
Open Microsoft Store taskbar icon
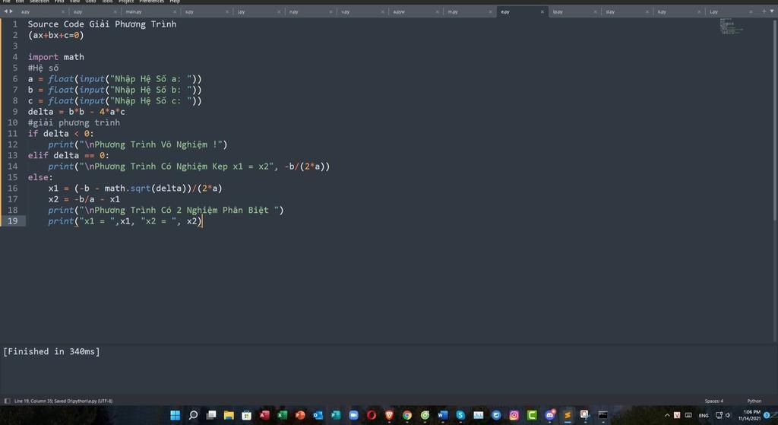247,415
